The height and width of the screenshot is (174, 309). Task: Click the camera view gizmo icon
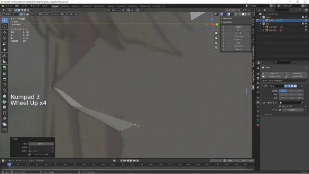(216, 43)
